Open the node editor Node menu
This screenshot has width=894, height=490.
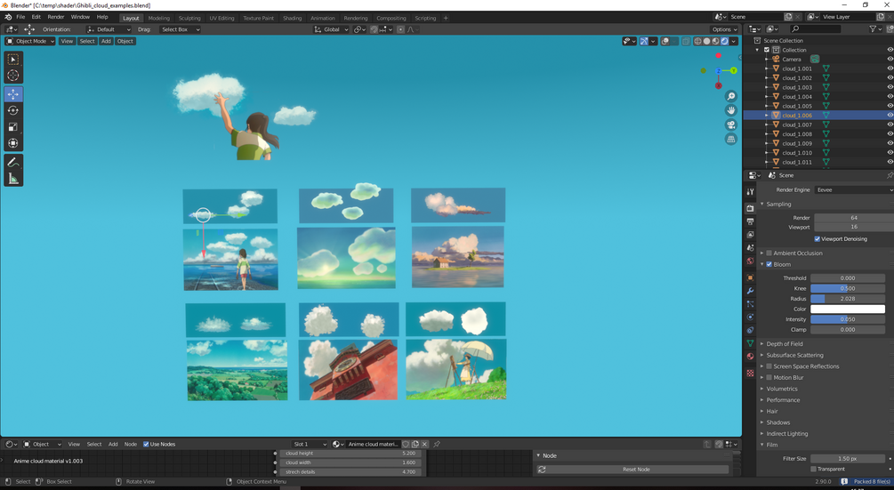131,445
